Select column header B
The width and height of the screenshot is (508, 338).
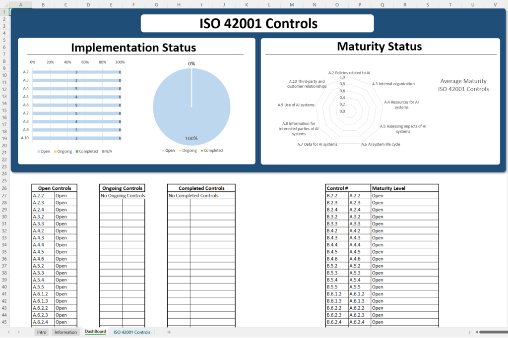(43, 4)
